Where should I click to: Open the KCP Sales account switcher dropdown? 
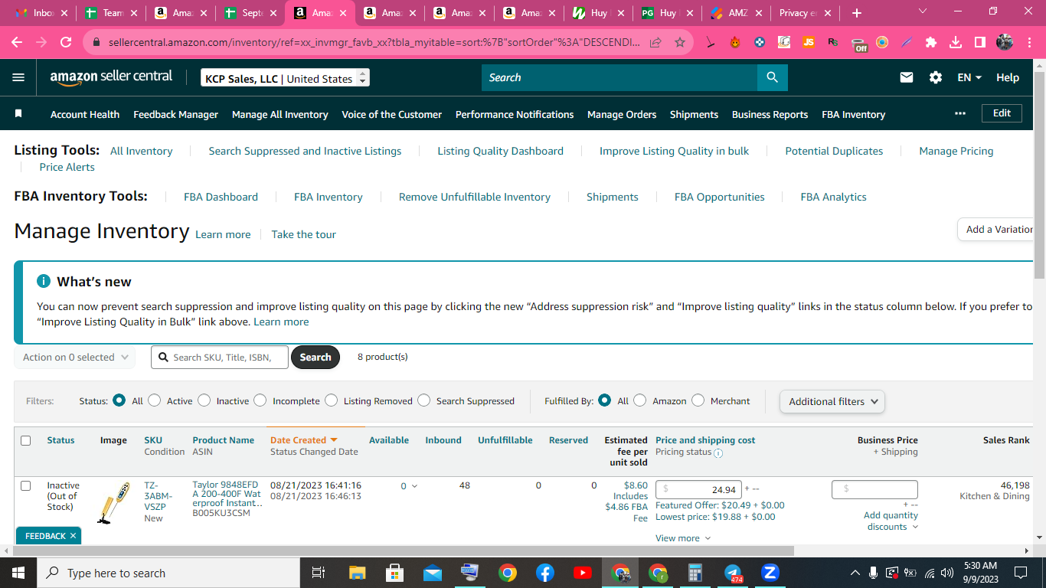[x=285, y=78]
